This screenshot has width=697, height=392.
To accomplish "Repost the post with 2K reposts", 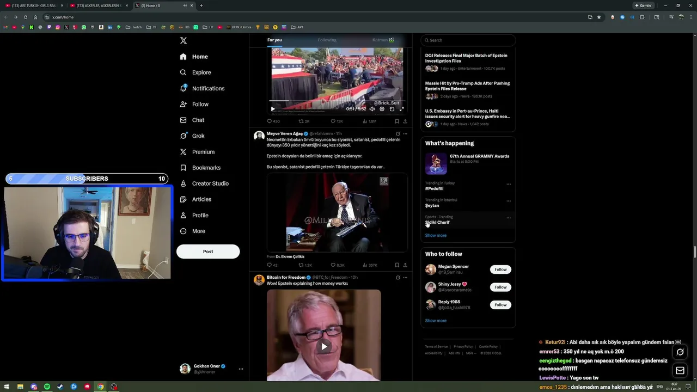I will coord(304,121).
